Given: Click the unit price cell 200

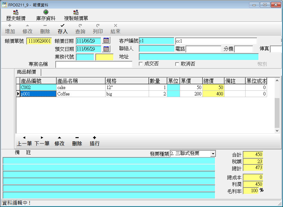Looking at the screenshot, I should click(191, 94).
